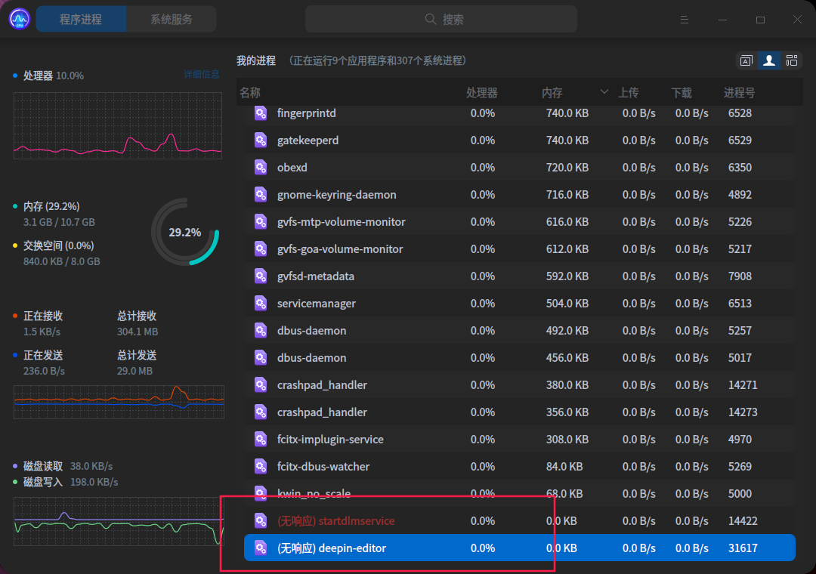Open the hamburger main menu

684,20
